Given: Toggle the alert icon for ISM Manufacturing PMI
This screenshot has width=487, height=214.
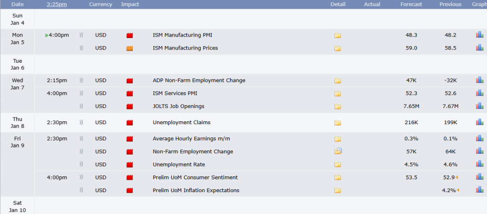Looking at the screenshot, I should pos(81,35).
